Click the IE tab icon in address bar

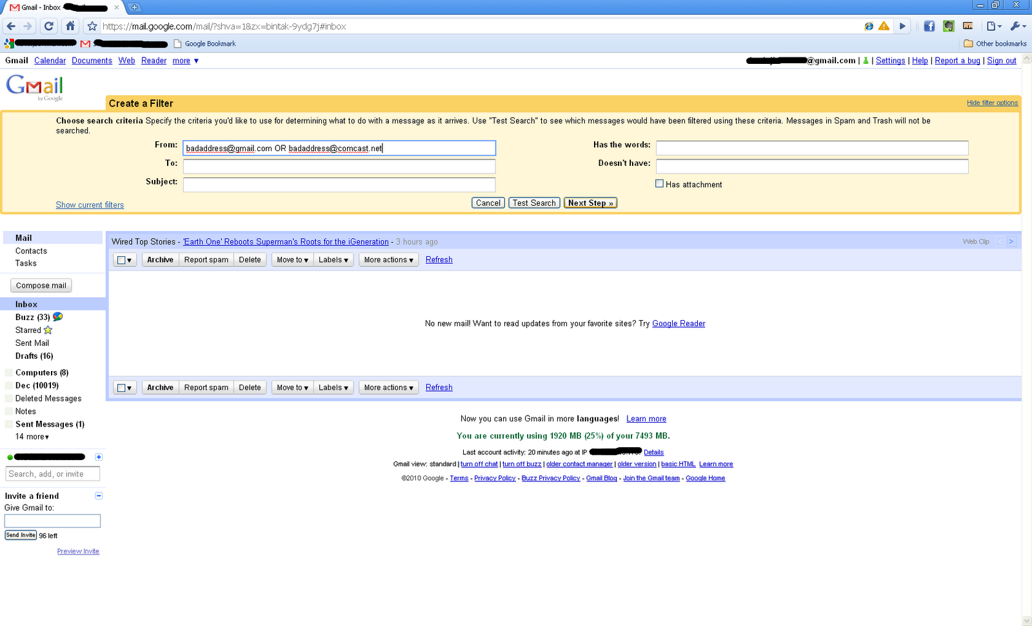869,26
